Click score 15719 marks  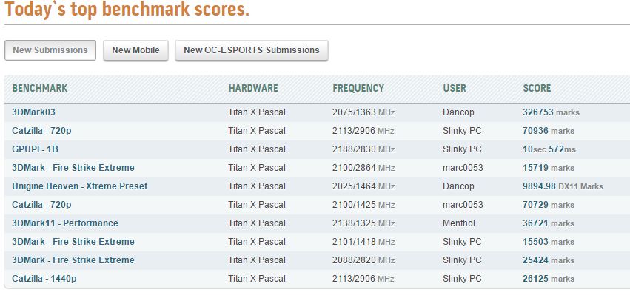tap(549, 168)
